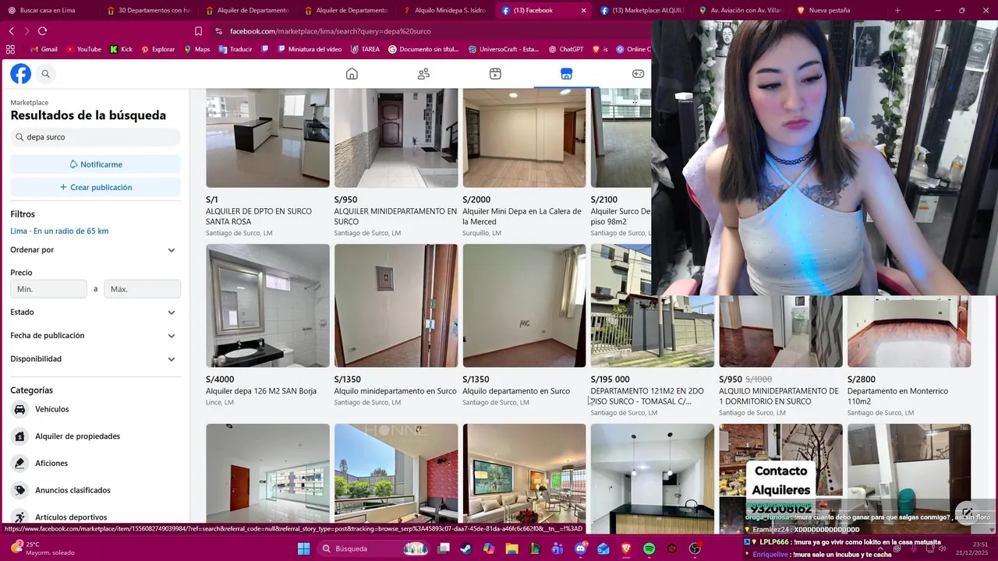
Task: Open the Maps bookmark
Action: [x=197, y=49]
